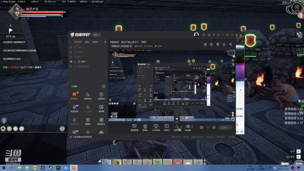Open stream settings gear in bottom bar
Viewport: 304px width, 171px height.
(214, 127)
